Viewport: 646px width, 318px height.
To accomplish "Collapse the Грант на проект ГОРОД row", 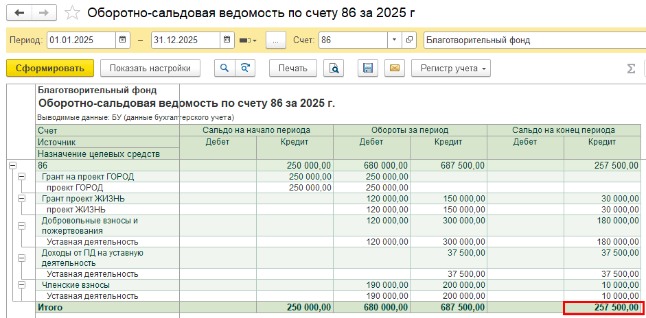I will click(21, 177).
